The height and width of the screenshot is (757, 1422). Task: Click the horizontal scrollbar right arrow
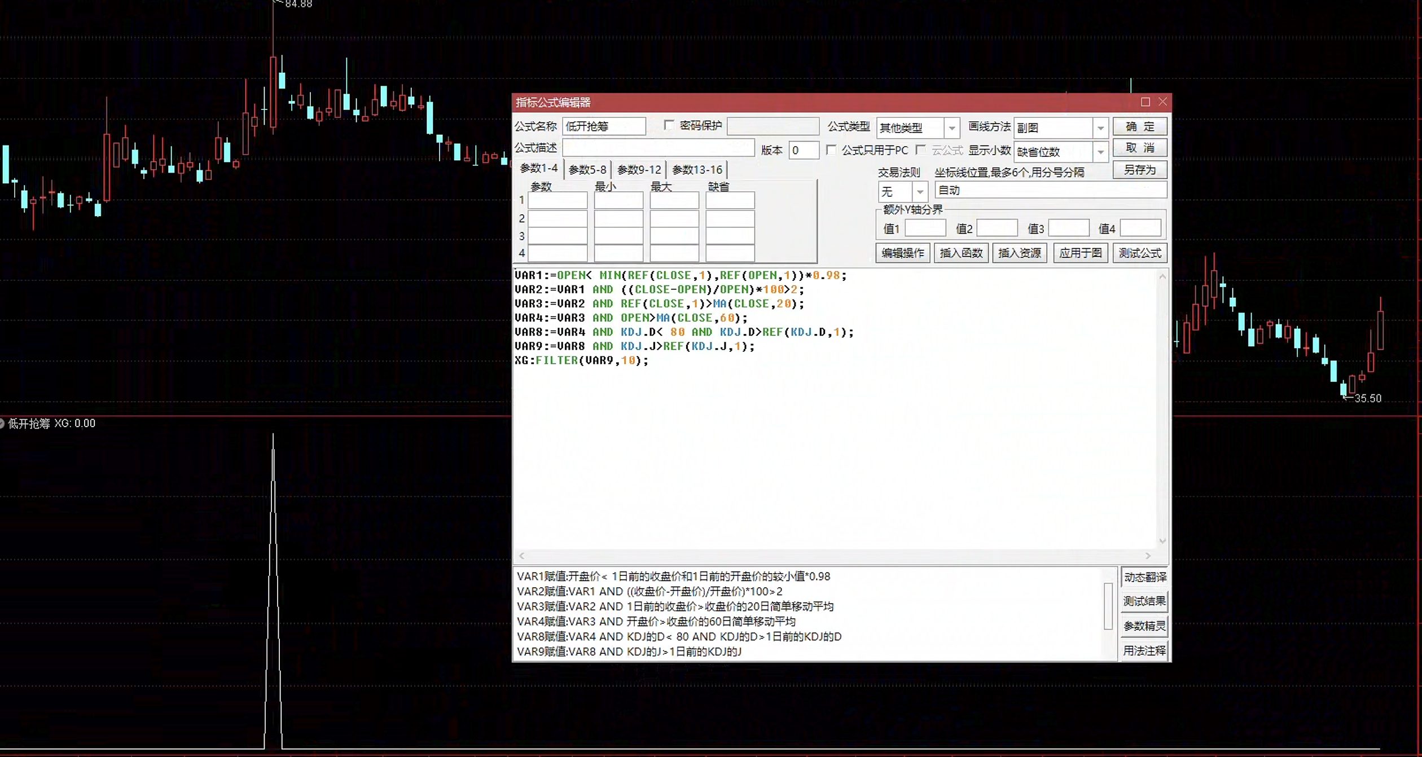click(1148, 556)
